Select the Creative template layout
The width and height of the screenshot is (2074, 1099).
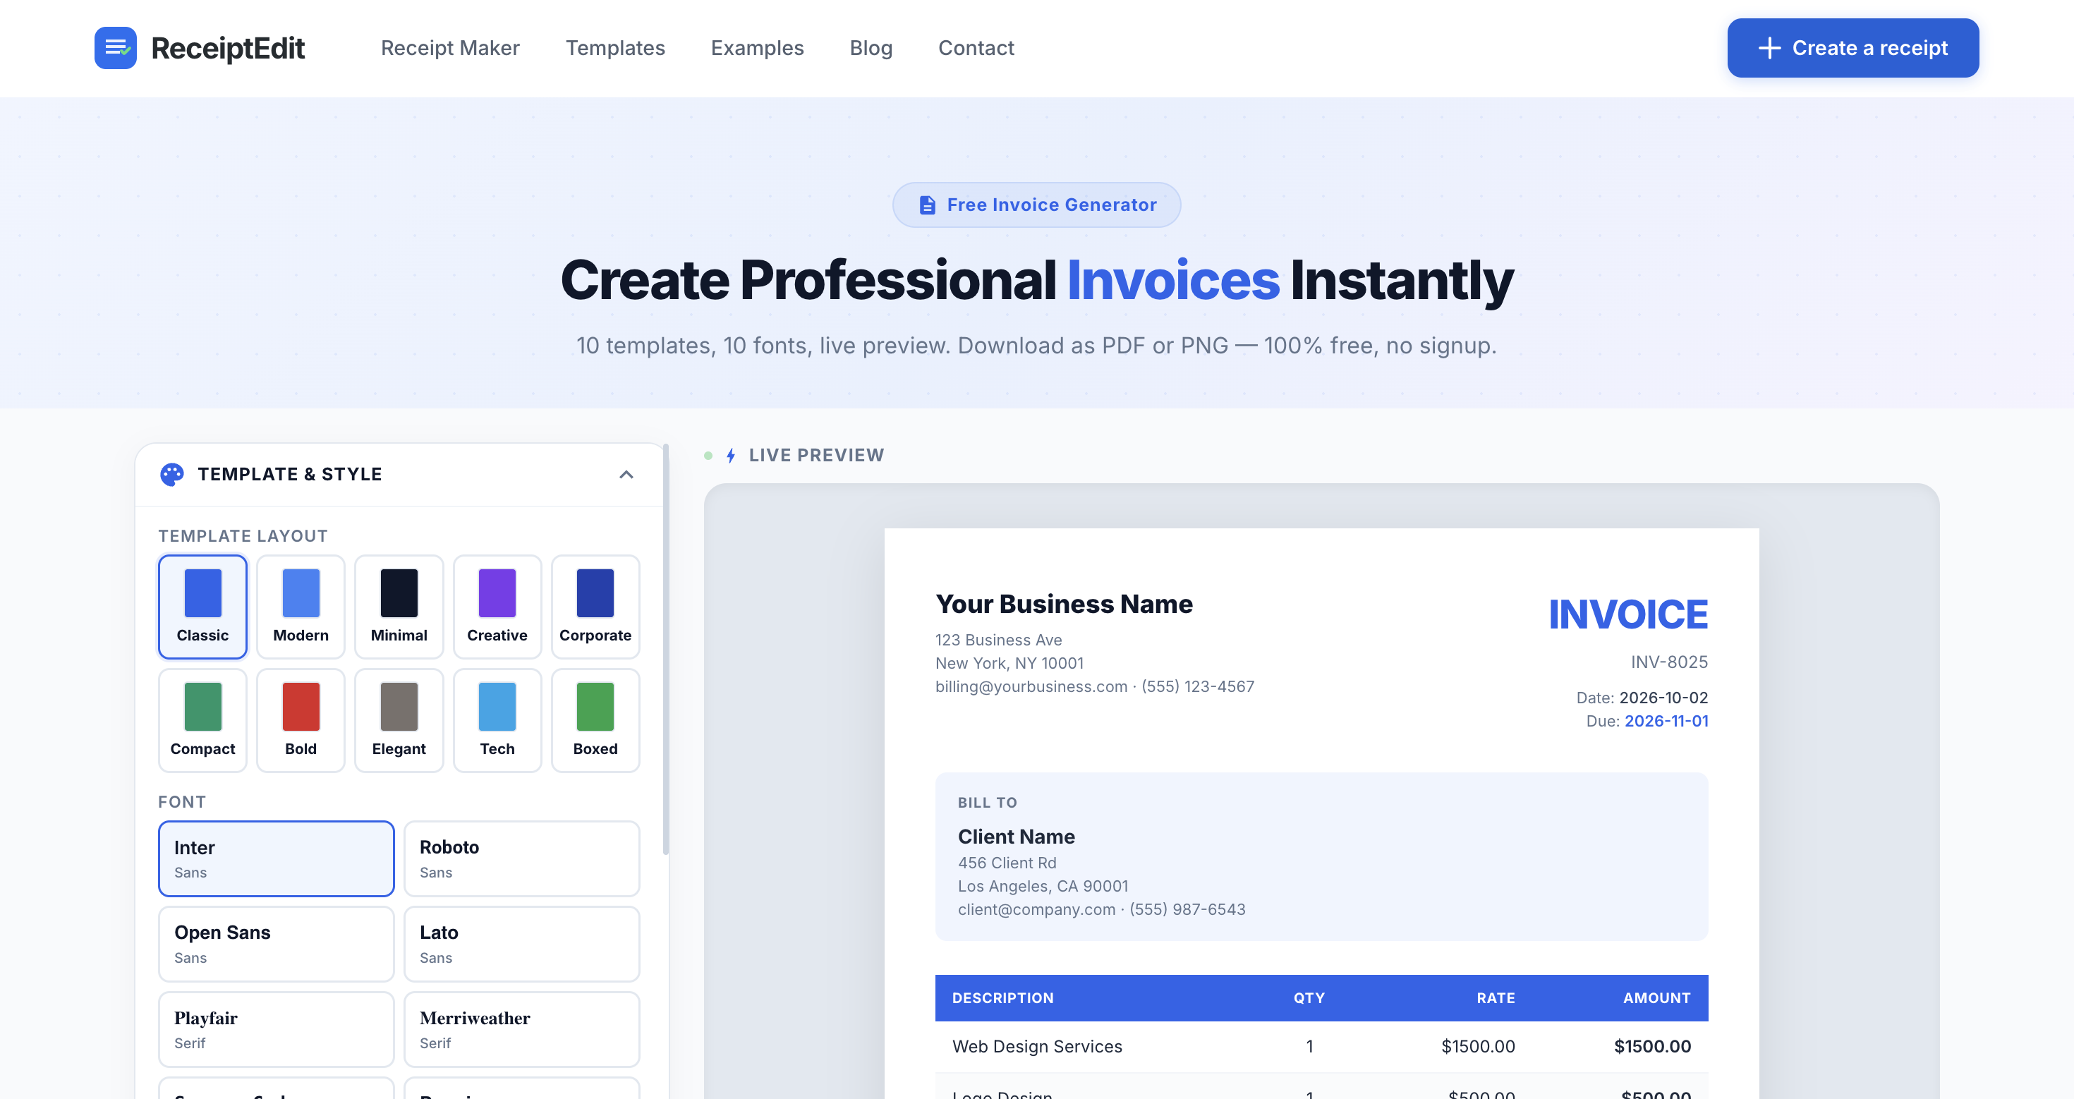tap(497, 606)
